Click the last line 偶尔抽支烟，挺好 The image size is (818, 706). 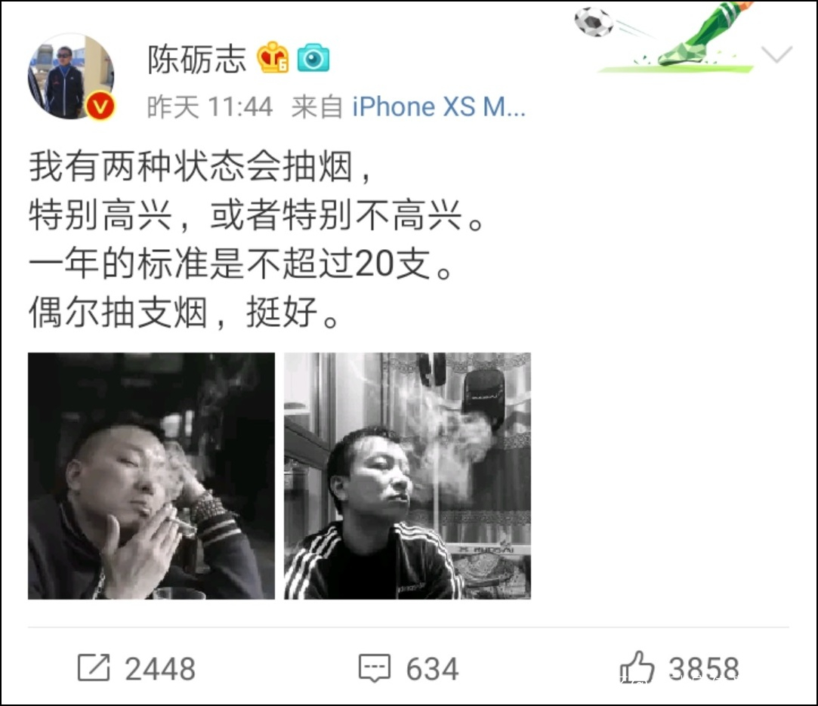184,313
